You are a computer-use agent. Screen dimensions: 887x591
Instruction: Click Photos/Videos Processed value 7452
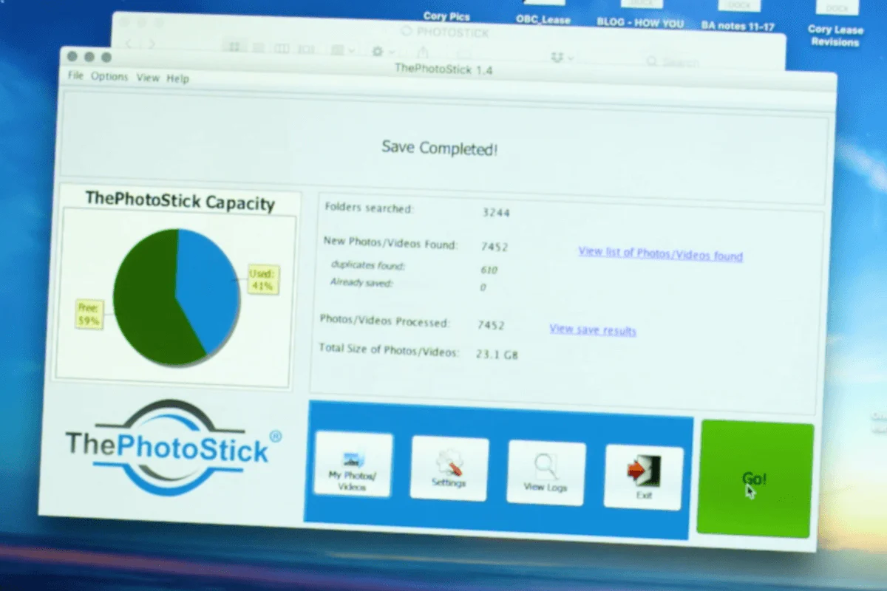(491, 324)
